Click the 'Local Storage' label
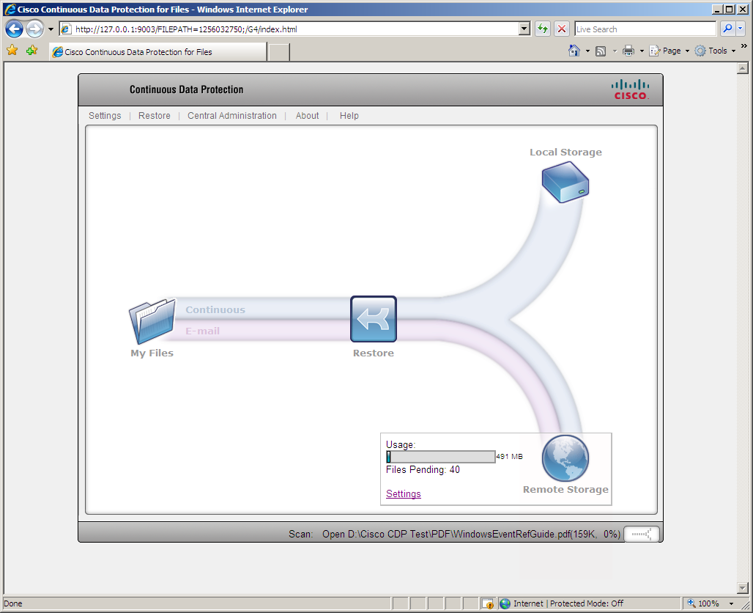 [565, 152]
